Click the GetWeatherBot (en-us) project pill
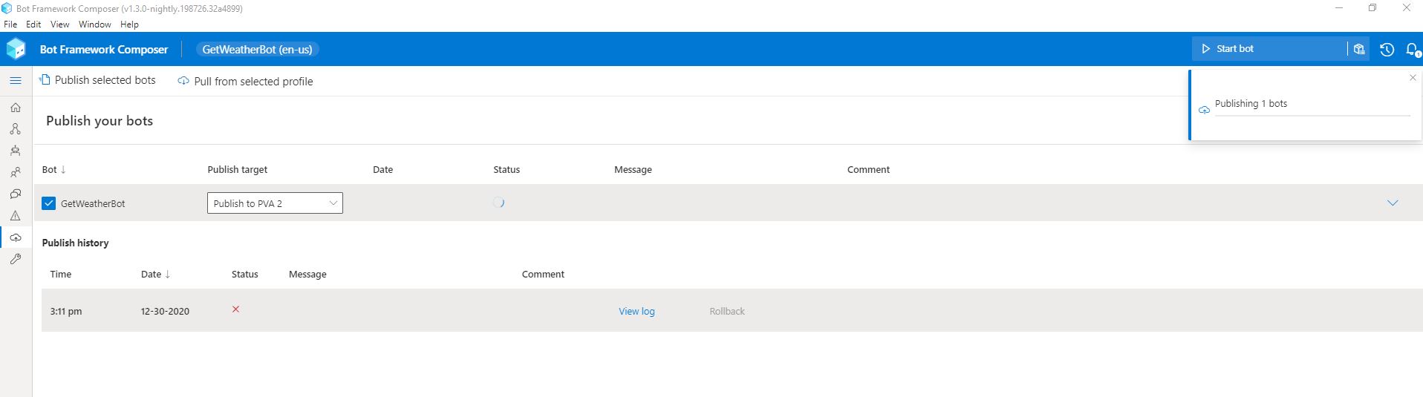The height and width of the screenshot is (397, 1423). [x=257, y=50]
